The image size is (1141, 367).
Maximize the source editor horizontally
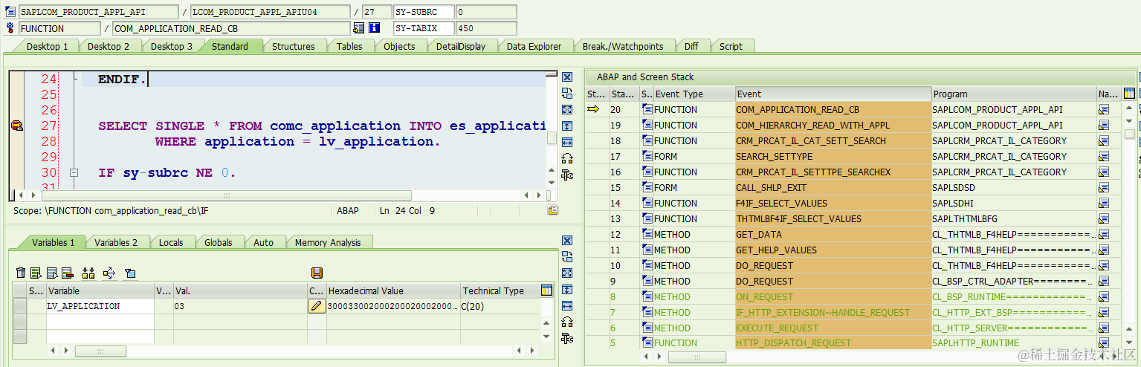[x=567, y=142]
